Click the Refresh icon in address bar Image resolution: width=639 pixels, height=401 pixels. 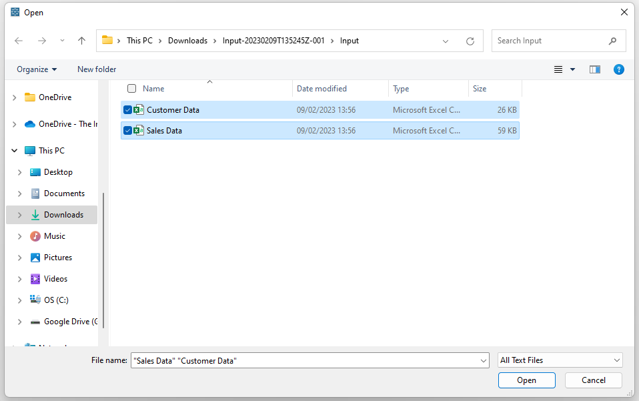[470, 41]
